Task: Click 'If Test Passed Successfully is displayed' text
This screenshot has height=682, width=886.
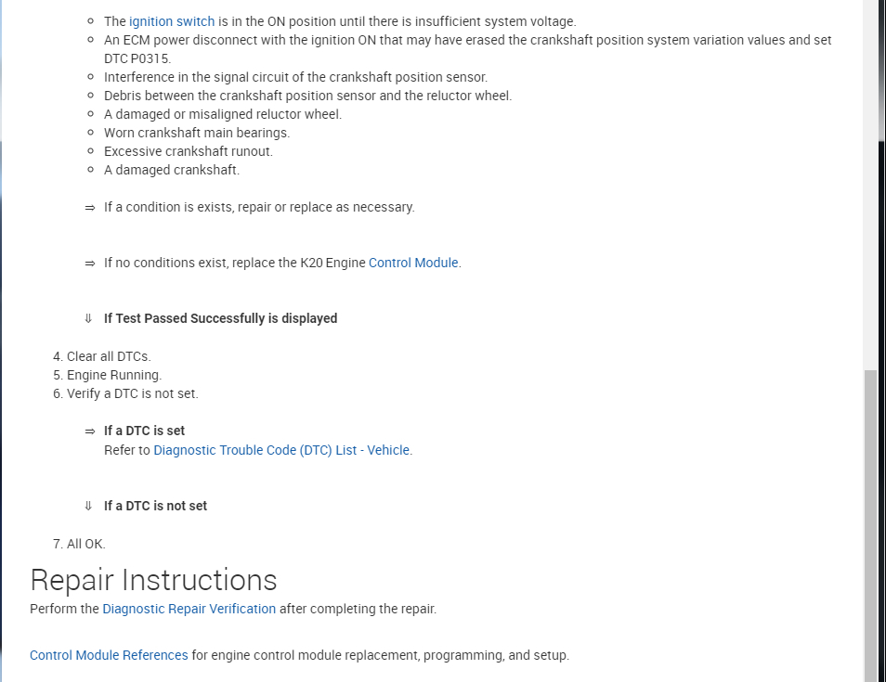Action: 220,318
